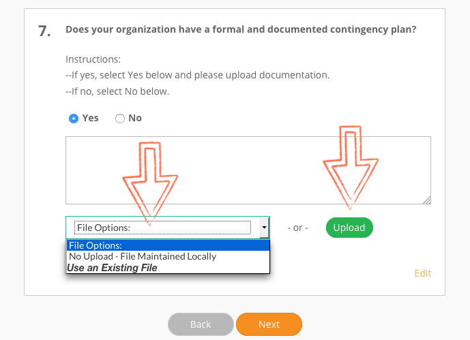Click the contingency plan question heading
The image size is (470, 340).
tap(241, 29)
